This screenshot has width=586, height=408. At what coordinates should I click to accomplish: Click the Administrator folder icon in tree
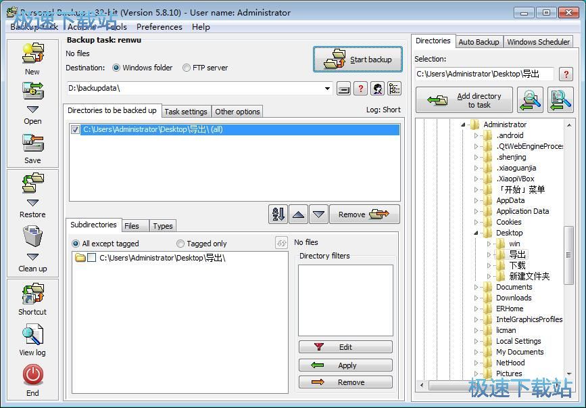pos(474,124)
